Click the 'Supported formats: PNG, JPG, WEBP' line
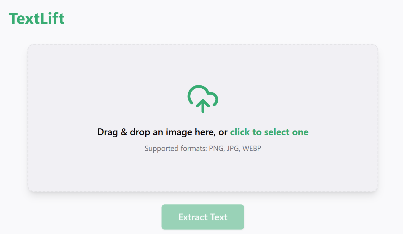This screenshot has width=403, height=234. point(203,148)
